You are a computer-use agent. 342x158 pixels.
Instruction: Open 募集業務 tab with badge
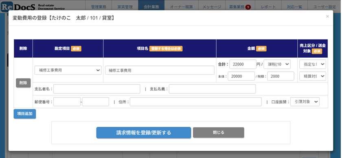(x=240, y=7)
